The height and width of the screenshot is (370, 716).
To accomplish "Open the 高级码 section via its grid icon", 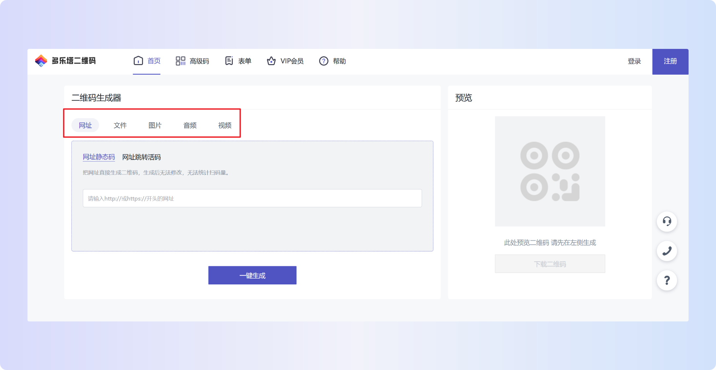I will [180, 61].
